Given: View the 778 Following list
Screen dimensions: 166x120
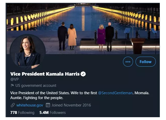Looking at the screenshot, I should 22,113.
